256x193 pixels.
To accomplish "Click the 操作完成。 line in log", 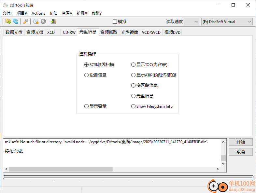I will click(x=14, y=152).
